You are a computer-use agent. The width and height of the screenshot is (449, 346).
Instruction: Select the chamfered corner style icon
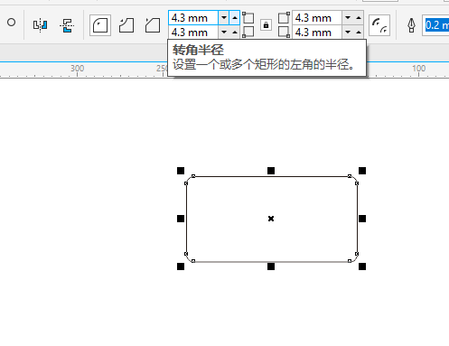tap(153, 25)
